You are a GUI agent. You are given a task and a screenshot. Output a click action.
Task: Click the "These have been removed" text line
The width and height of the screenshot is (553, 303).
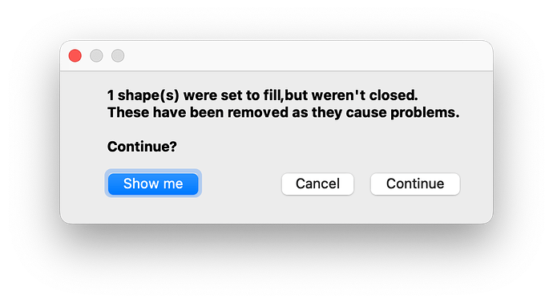(283, 112)
